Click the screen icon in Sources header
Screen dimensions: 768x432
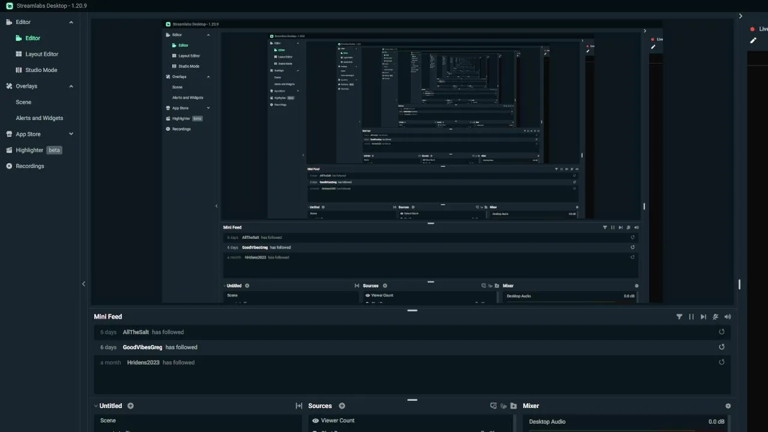pos(493,406)
